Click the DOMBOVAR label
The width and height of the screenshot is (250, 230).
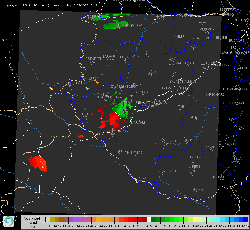[x=190, y=140]
